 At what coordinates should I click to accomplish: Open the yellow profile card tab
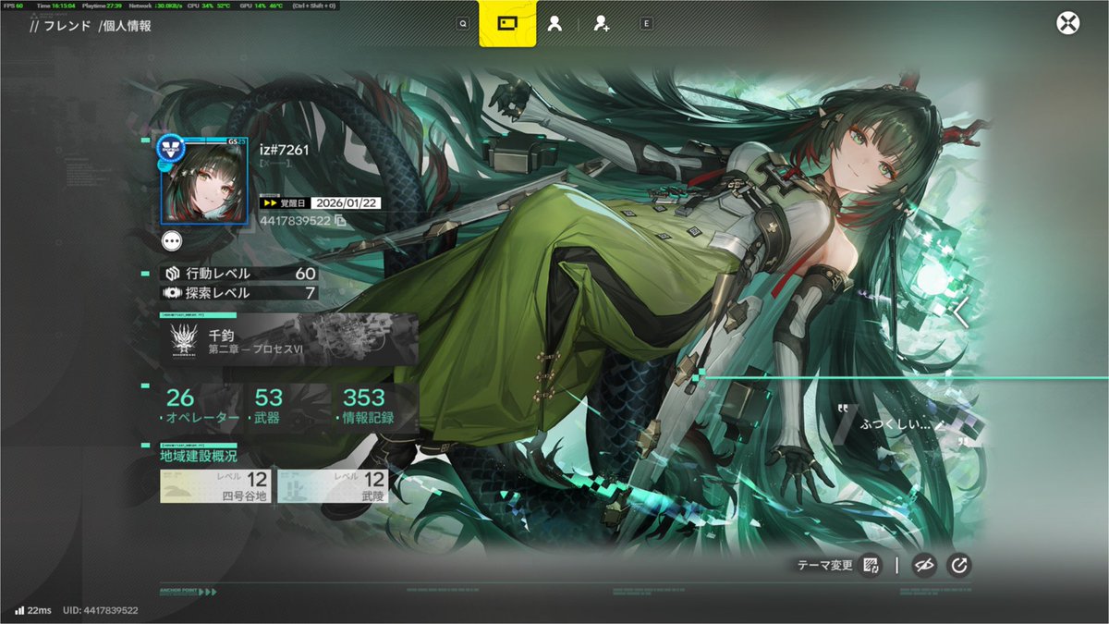(507, 24)
